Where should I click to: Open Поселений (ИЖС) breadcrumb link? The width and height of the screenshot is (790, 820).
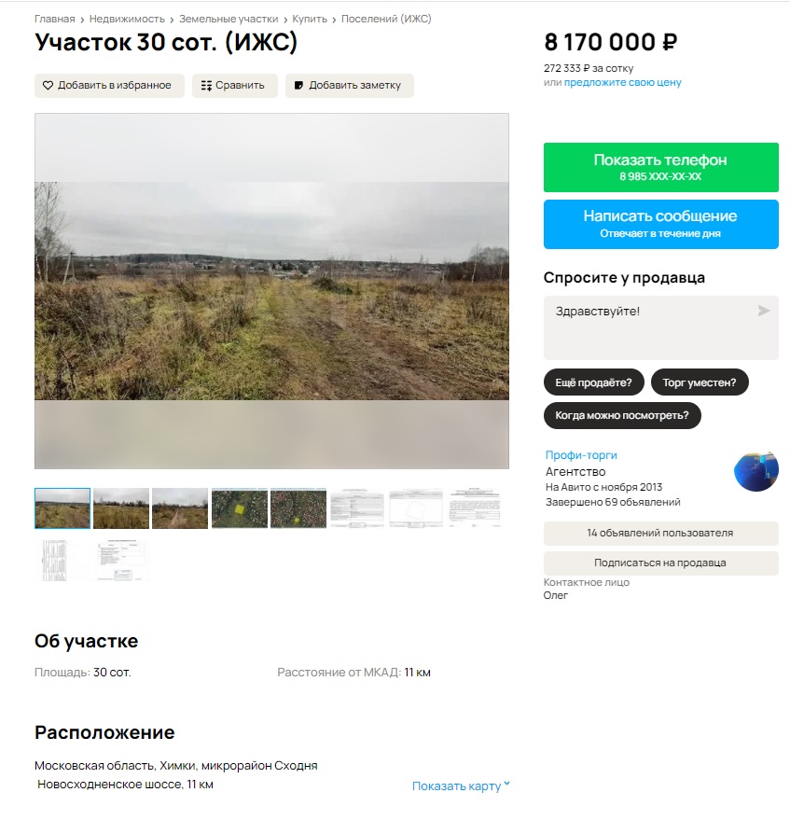(386, 19)
